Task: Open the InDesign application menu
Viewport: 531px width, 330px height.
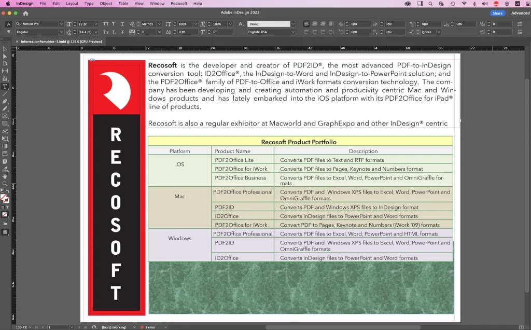Action: (x=25, y=4)
